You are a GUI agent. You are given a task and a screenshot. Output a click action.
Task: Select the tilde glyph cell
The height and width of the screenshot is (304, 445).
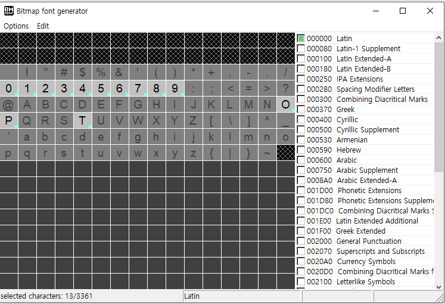point(267,153)
